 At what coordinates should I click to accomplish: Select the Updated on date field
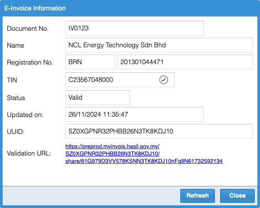(134, 114)
